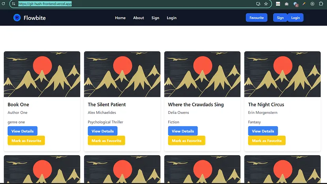This screenshot has width=327, height=184.
Task: Open the About nav link
Action: pos(139,18)
